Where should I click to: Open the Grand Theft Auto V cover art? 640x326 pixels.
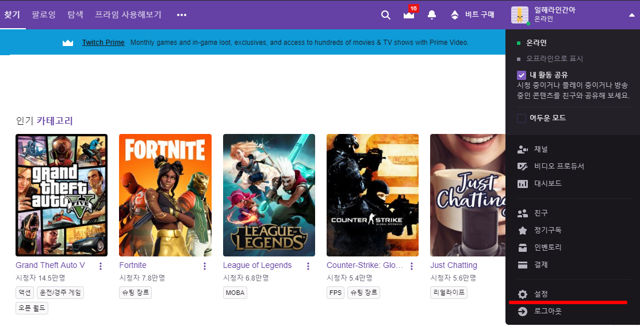(62, 195)
